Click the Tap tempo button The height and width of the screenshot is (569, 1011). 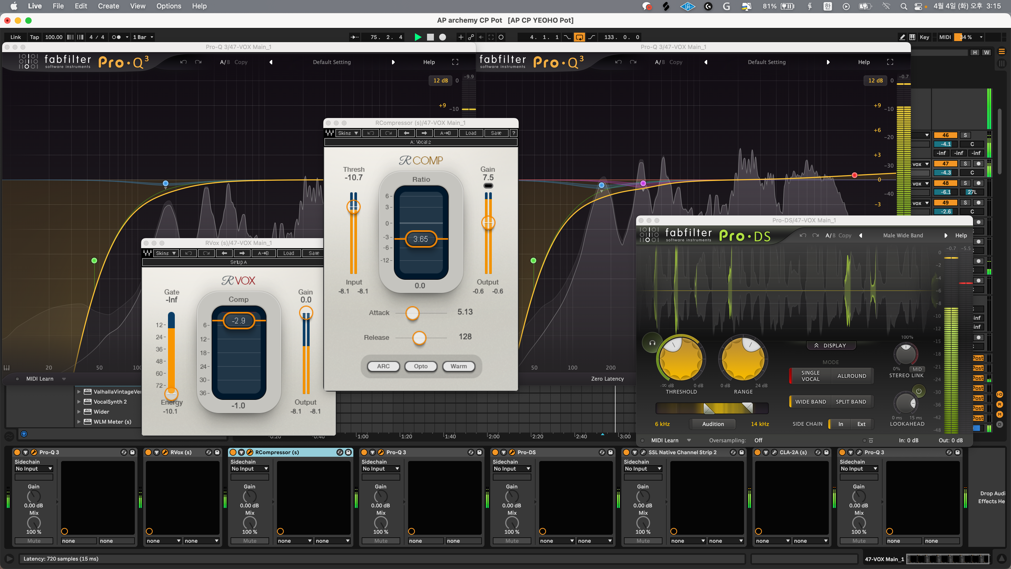pos(34,37)
